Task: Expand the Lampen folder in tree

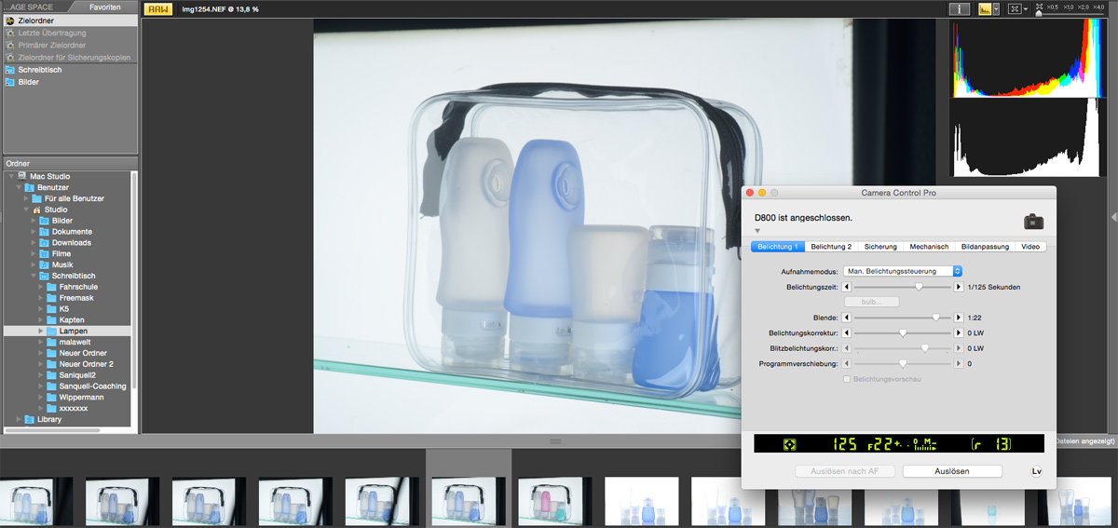Action: click(41, 331)
